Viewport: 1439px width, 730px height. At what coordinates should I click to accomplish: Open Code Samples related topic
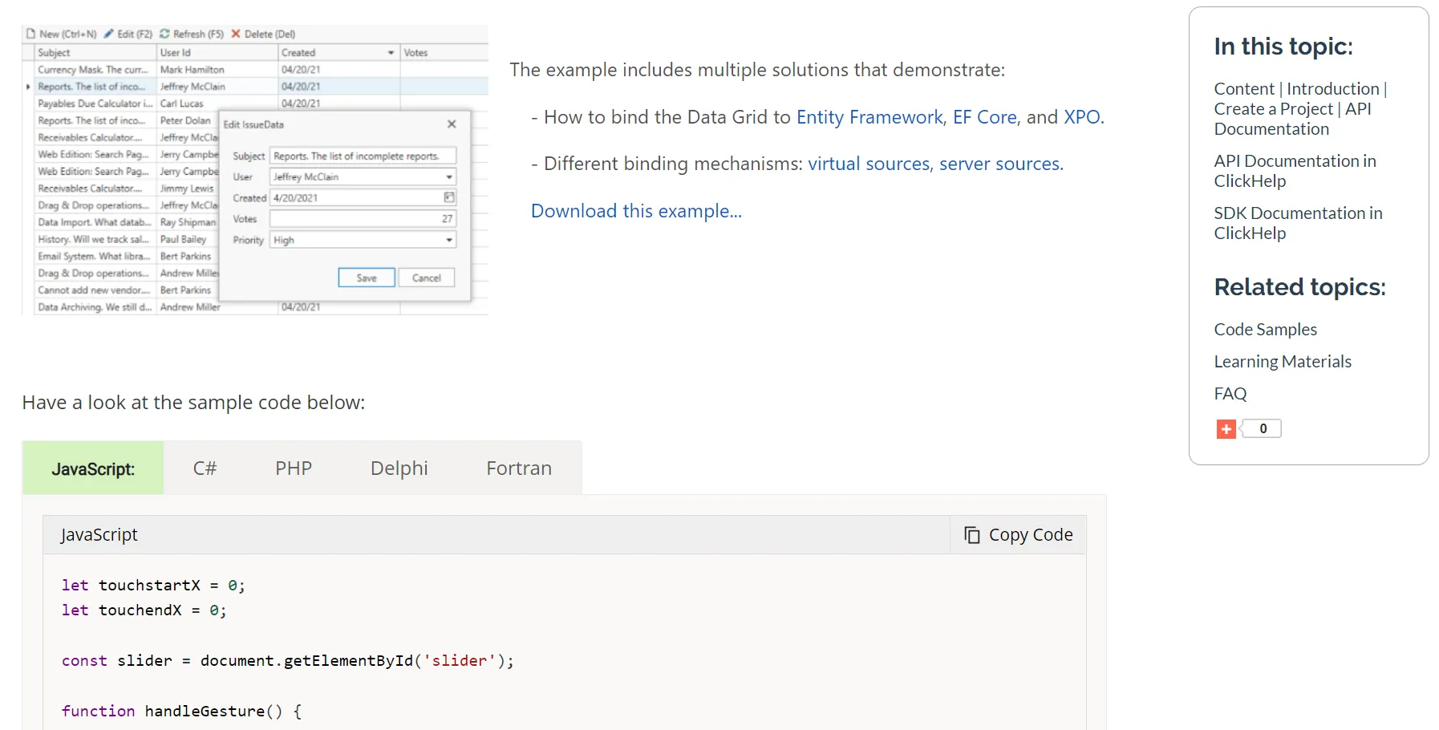pyautogui.click(x=1265, y=330)
